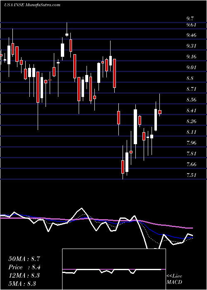Click the 9.61 price axis label

pyautogui.click(x=191, y=25)
